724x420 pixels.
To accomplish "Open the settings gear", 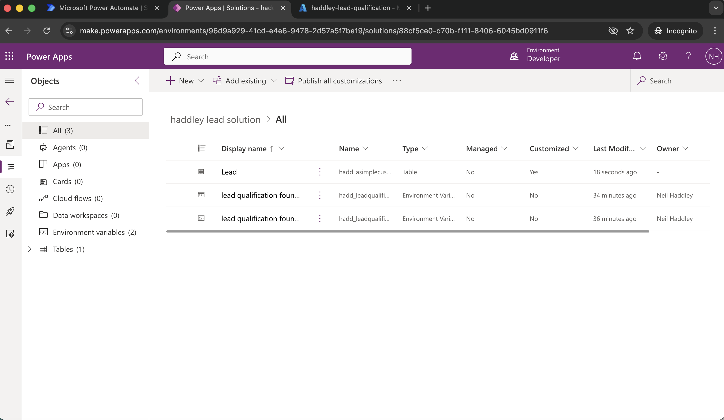I will (x=663, y=56).
